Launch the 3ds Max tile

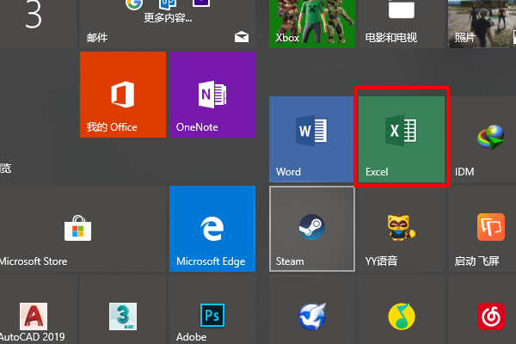click(x=122, y=316)
